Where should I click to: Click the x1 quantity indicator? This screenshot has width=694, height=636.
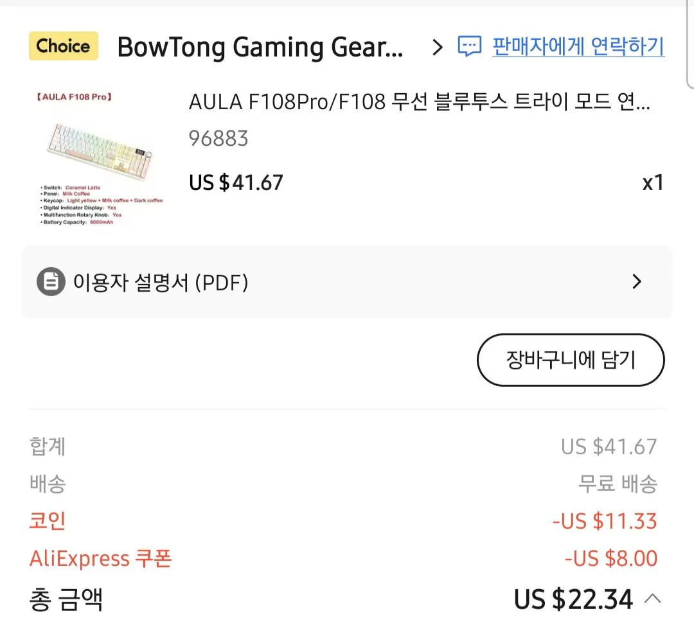(x=654, y=183)
